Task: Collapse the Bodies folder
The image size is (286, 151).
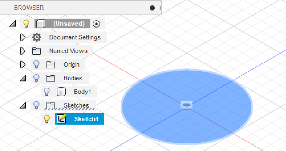Action: pyautogui.click(x=23, y=78)
